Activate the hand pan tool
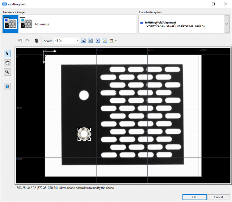The width and height of the screenshot is (232, 202). 7,63
